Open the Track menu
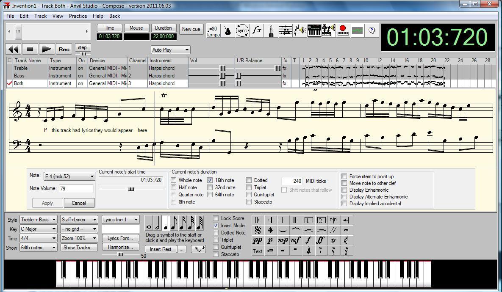 tap(40, 16)
